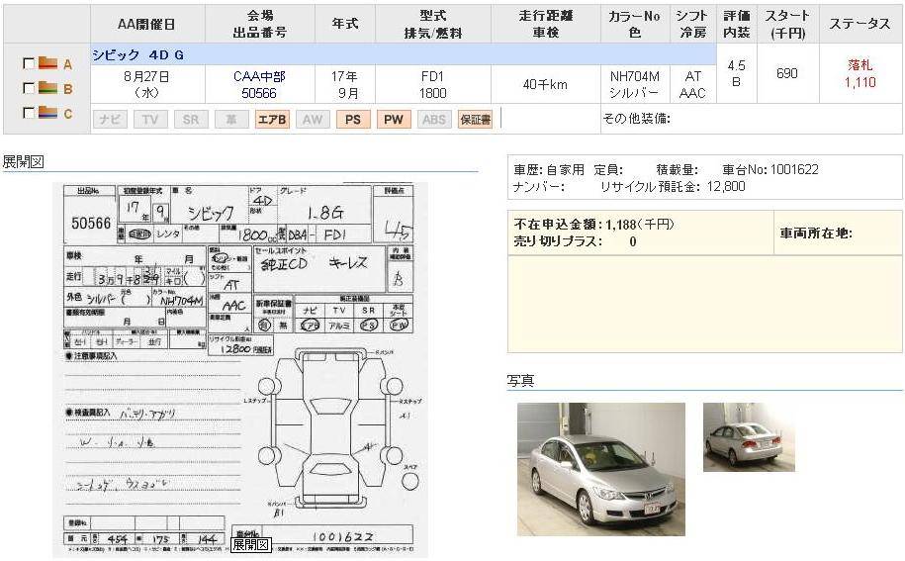
Task: Select the 4.5 B grade cell
Action: pyautogui.click(x=737, y=73)
